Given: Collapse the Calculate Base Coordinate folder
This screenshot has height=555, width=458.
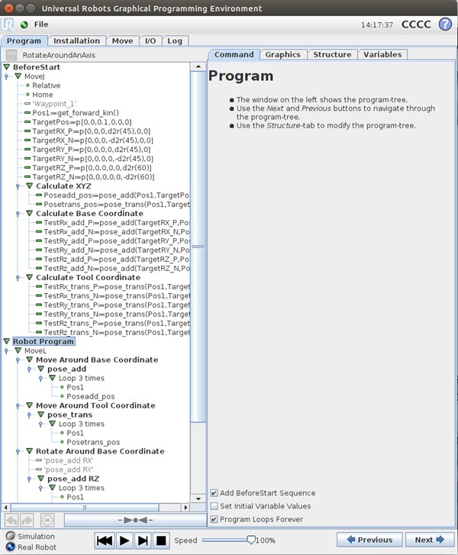Looking at the screenshot, I should tap(29, 213).
